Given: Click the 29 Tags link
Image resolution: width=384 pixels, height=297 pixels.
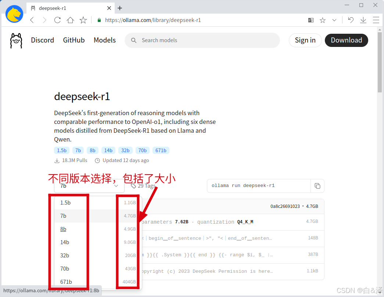Looking at the screenshot, I should (x=144, y=186).
